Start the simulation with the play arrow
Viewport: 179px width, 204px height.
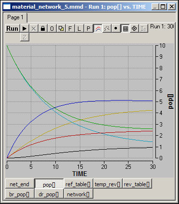(x=25, y=28)
